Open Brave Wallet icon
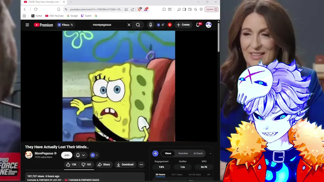Viewport: 324px width, 182px height. coord(190,9)
